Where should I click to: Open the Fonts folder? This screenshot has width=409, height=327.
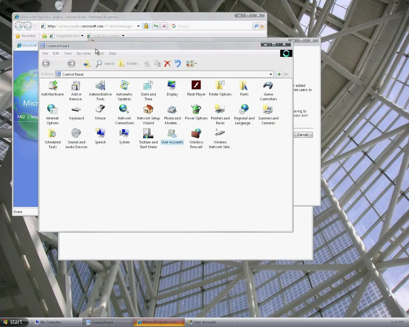244,88
